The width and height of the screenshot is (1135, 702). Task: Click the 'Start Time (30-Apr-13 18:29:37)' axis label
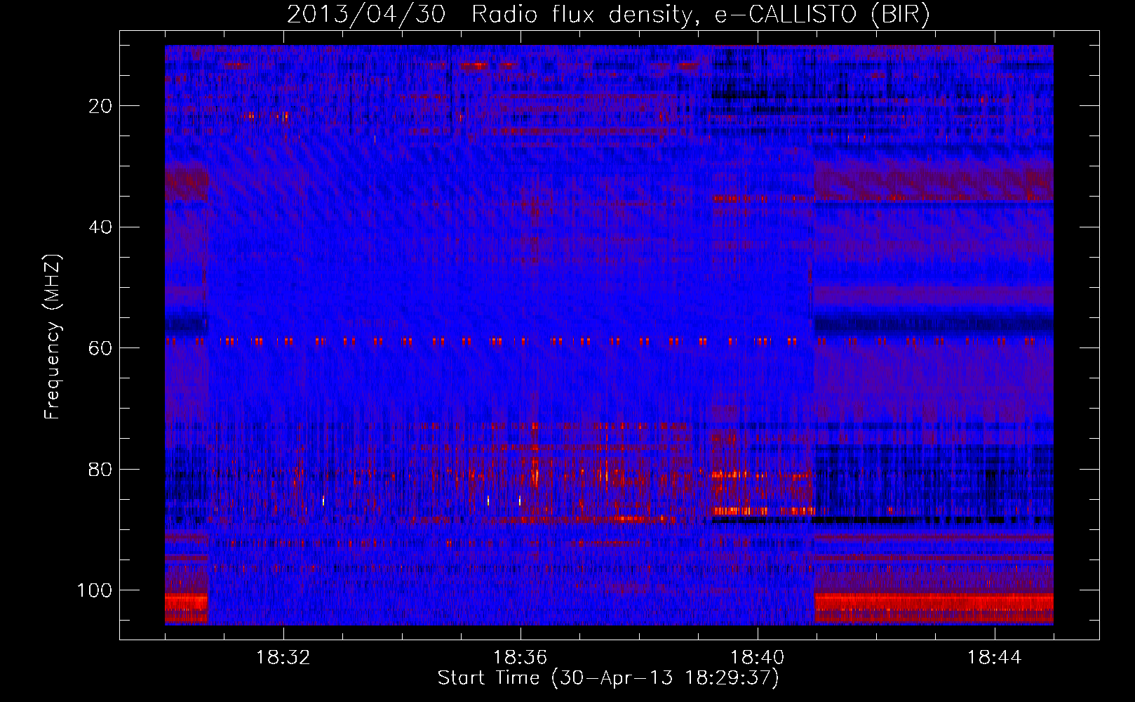click(608, 678)
